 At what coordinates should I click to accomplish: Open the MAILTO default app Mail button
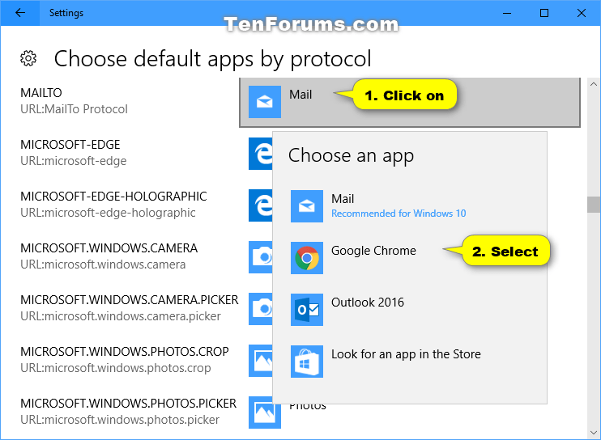[410, 102]
